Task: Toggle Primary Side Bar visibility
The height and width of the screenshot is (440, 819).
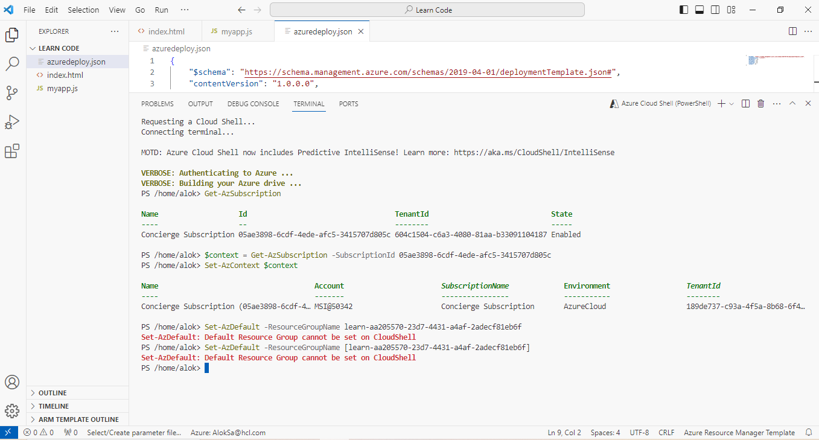Action: pos(684,10)
